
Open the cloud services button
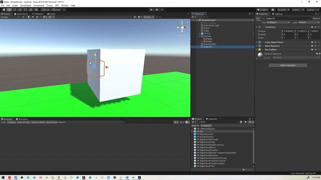click(273, 10)
